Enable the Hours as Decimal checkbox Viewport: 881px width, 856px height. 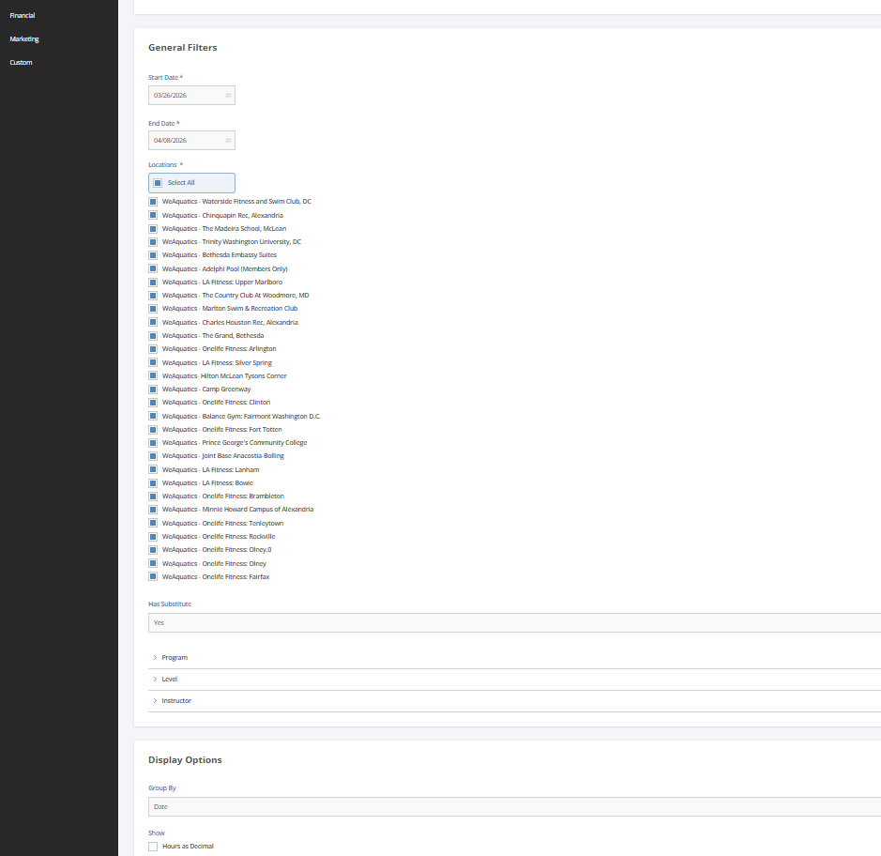(x=153, y=847)
